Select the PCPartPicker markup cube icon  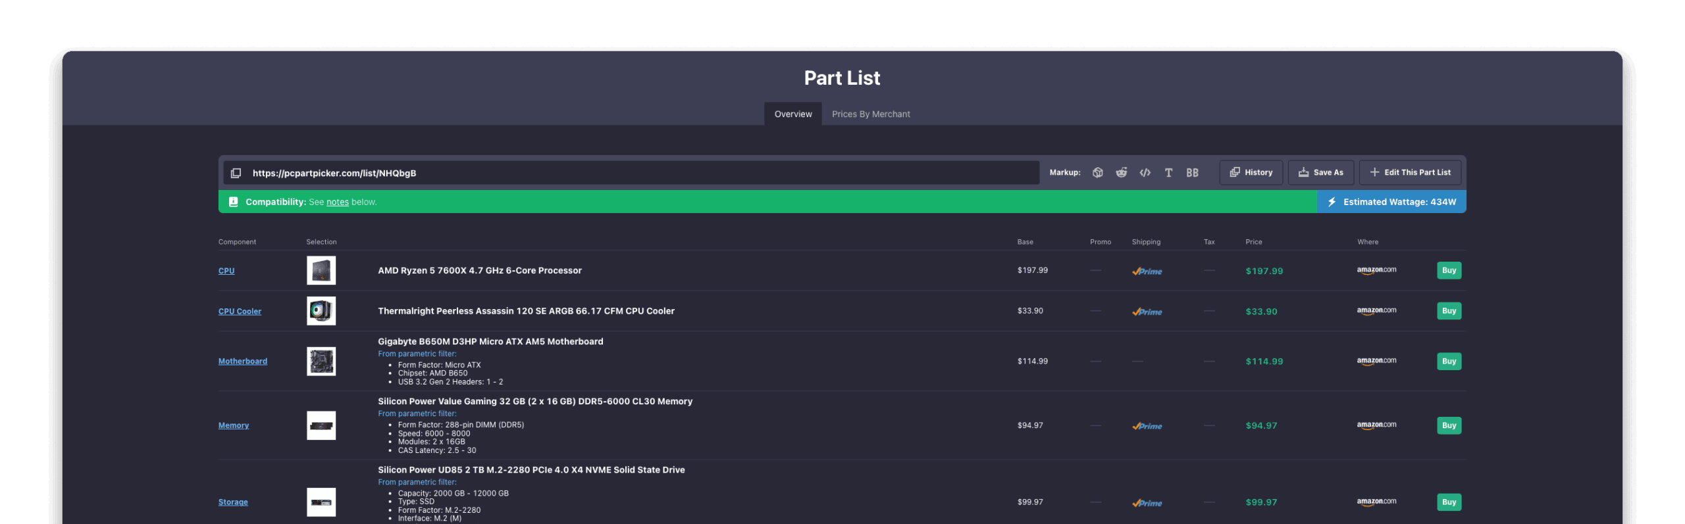1097,173
